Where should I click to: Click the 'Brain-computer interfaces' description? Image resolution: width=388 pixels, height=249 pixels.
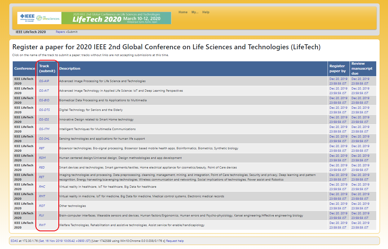pos(181,216)
